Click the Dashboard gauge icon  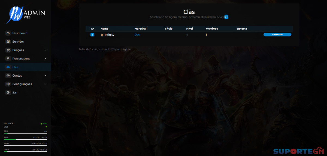tap(8, 33)
